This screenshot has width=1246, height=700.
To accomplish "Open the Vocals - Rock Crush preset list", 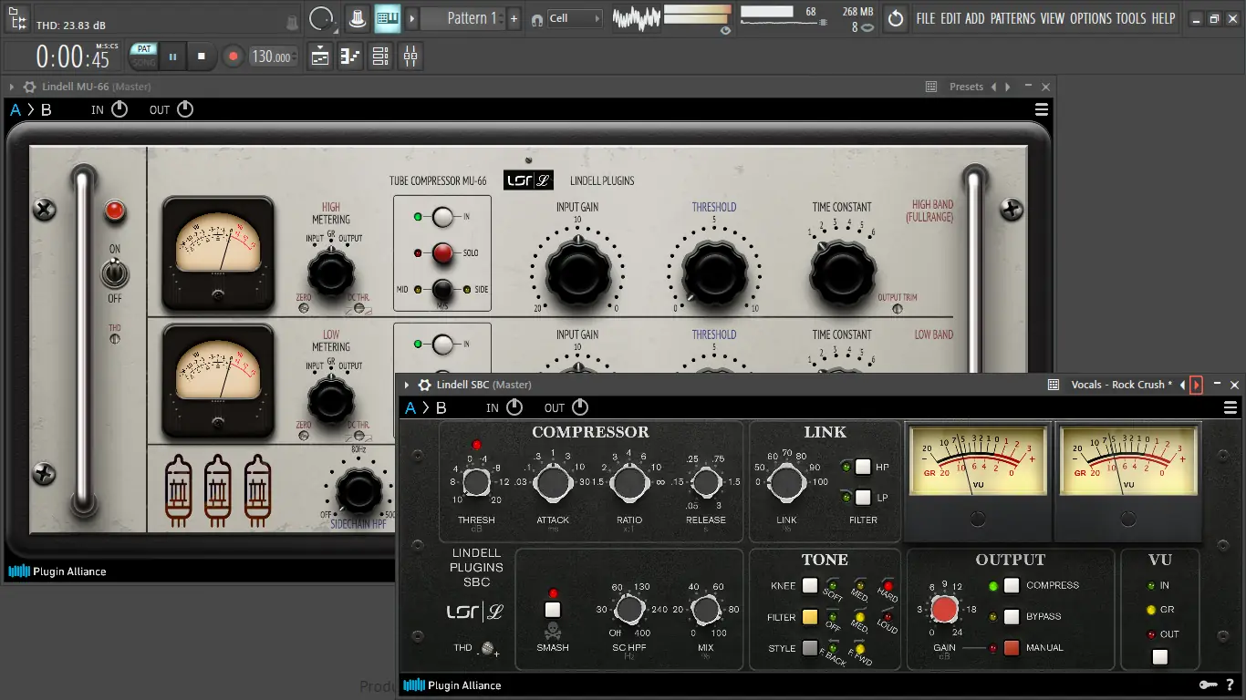I will coord(1121,385).
